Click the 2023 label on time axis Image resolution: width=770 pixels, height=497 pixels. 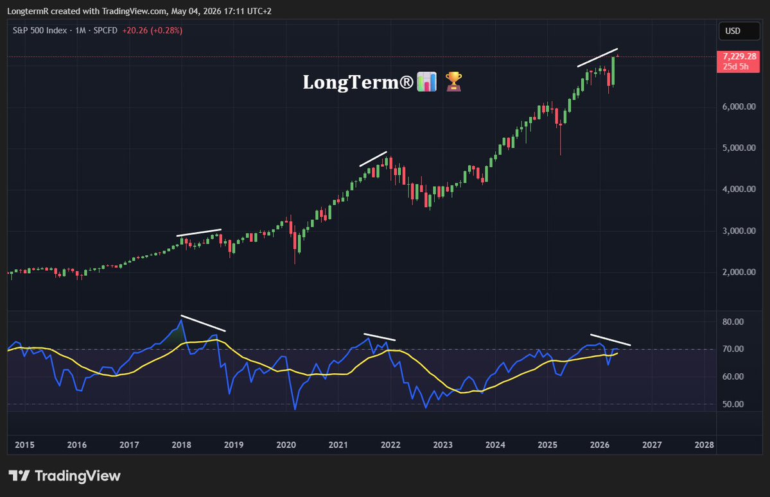442,445
